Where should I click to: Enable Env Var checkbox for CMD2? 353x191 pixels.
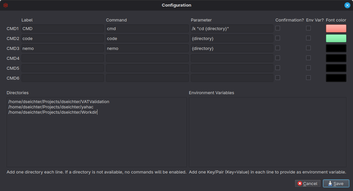pyautogui.click(x=308, y=38)
